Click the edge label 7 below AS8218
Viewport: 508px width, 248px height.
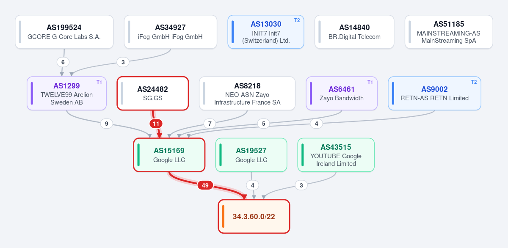click(x=210, y=124)
